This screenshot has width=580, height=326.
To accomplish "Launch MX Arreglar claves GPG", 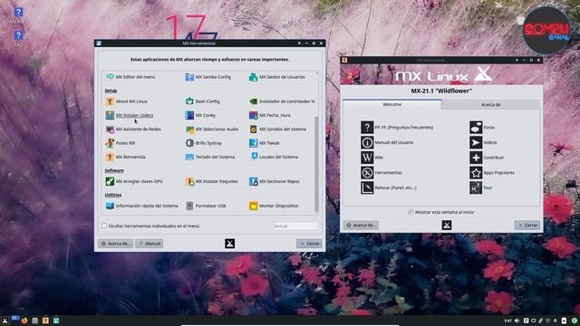I will [x=134, y=181].
